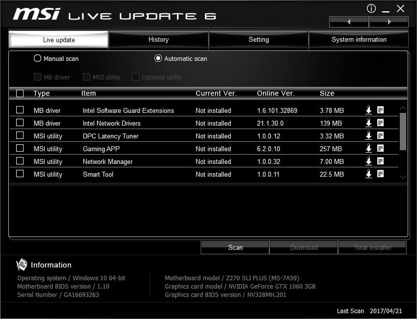The width and height of the screenshot is (417, 319).
Task: Check the Network Manager row checkbox
Action: (x=20, y=161)
